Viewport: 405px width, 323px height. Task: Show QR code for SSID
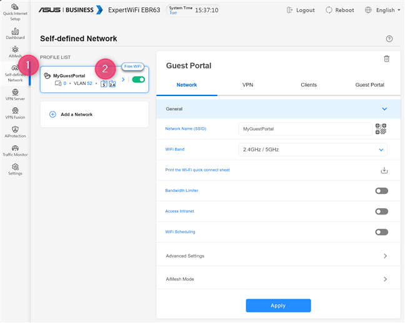(381, 129)
